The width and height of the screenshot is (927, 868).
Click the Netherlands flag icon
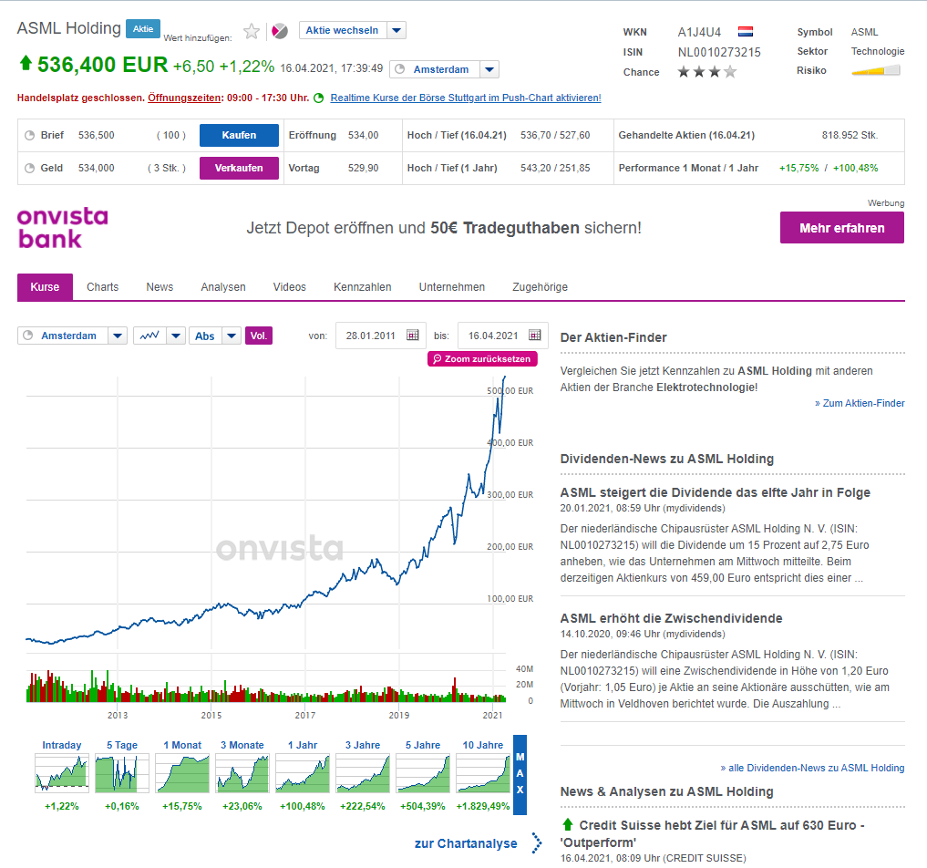(x=746, y=31)
